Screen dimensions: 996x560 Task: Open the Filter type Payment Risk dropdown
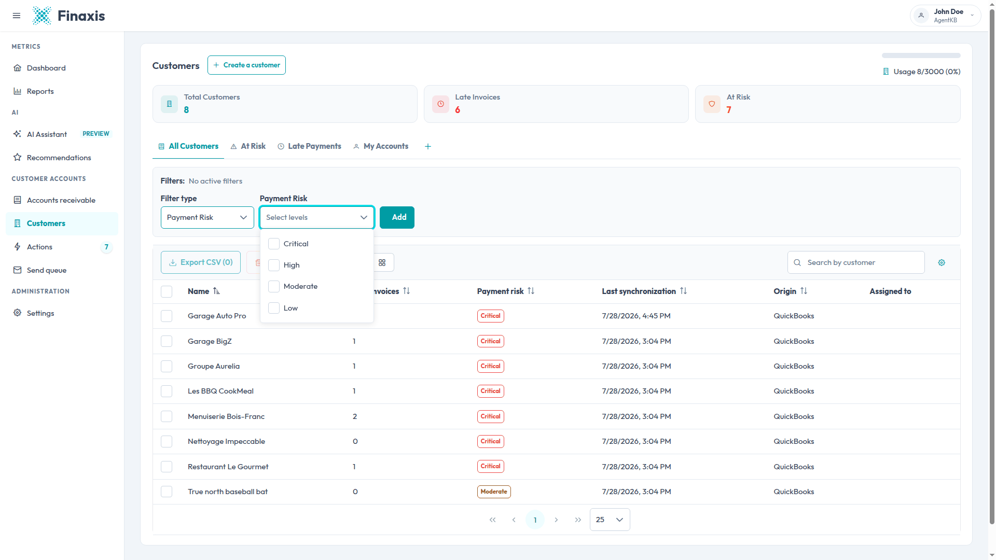pos(207,217)
